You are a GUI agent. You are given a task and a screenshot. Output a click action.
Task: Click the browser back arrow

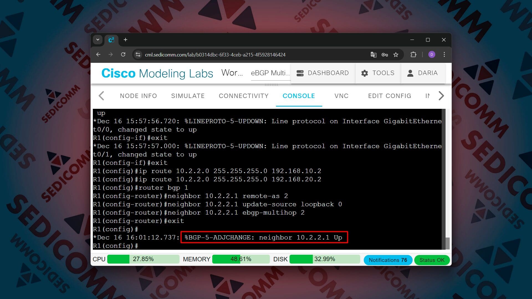[98, 55]
